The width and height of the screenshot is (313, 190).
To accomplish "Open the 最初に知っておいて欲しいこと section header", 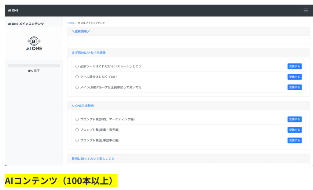I will pyautogui.click(x=93, y=159).
